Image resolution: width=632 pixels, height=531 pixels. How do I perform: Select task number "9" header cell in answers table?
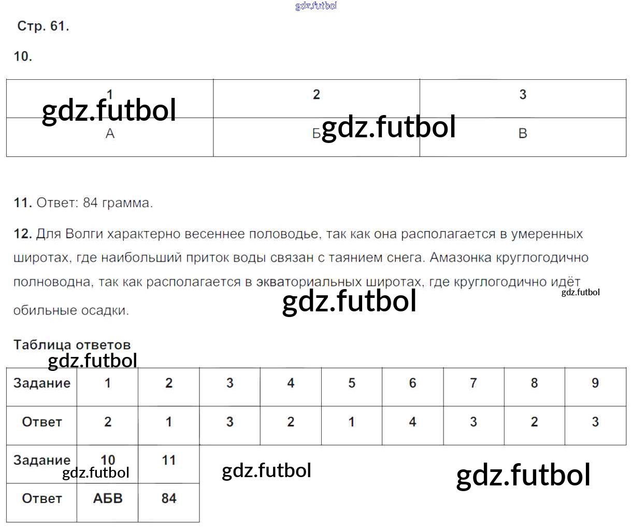tap(595, 383)
